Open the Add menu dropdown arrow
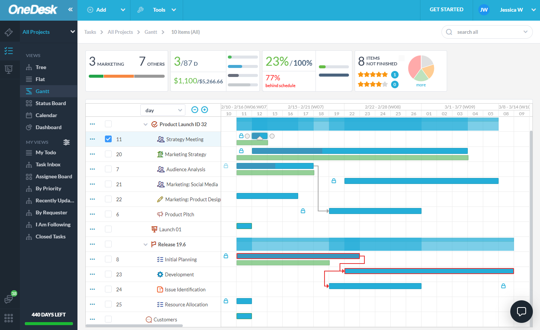The width and height of the screenshot is (540, 330). click(123, 10)
